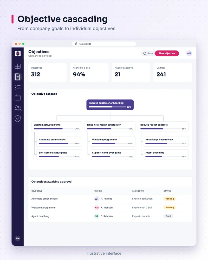The image size is (208, 260).
Task: Click the AM avatar at sidebar bottom
Action: tap(18, 238)
